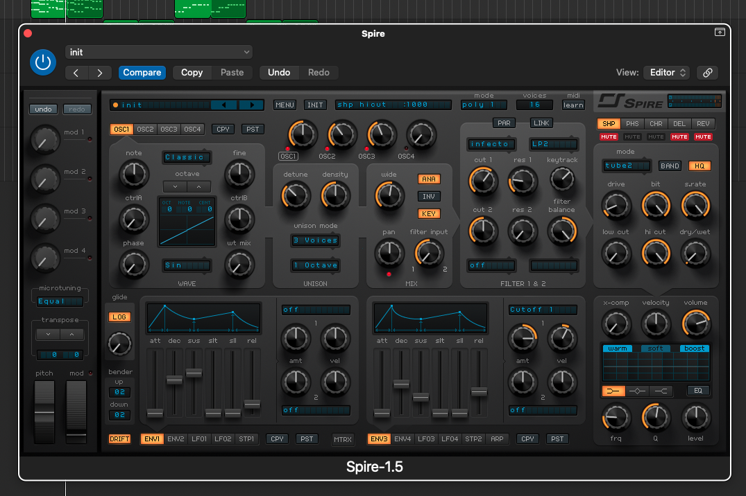Click the filter input knob in Mix
Image resolution: width=746 pixels, height=496 pixels.
[429, 254]
